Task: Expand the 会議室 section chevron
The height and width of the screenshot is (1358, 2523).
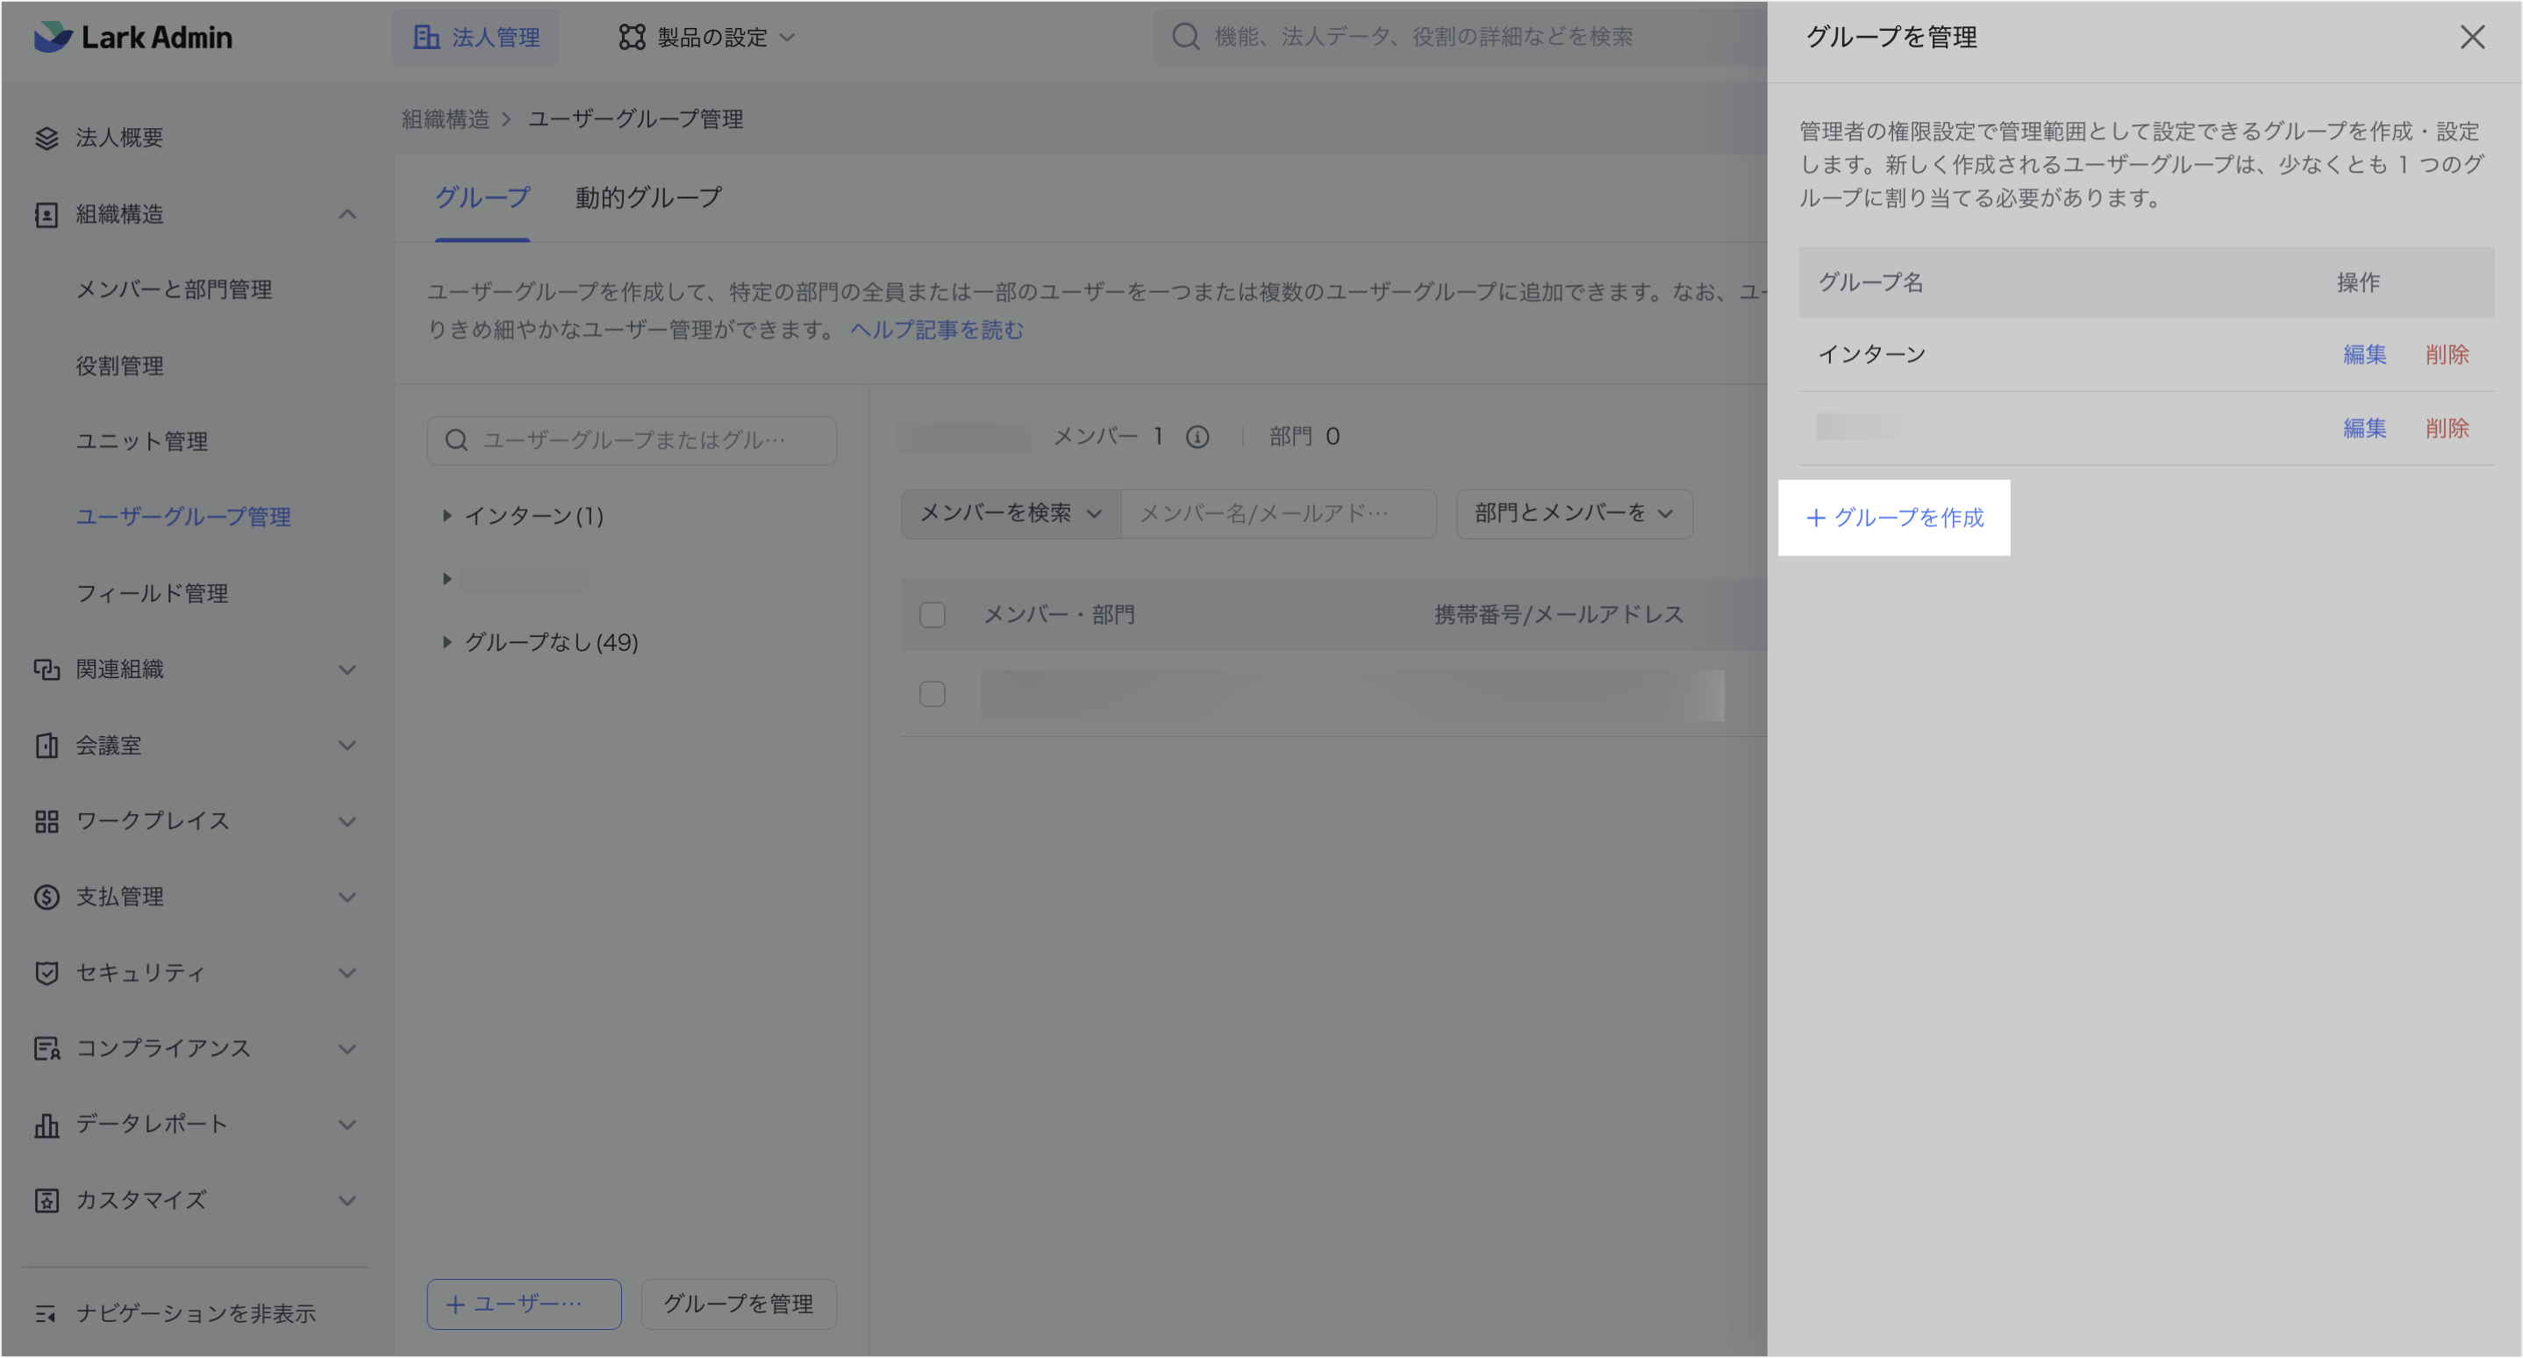Action: coord(347,746)
